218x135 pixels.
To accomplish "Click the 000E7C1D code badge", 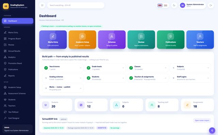I will [102, 128].
